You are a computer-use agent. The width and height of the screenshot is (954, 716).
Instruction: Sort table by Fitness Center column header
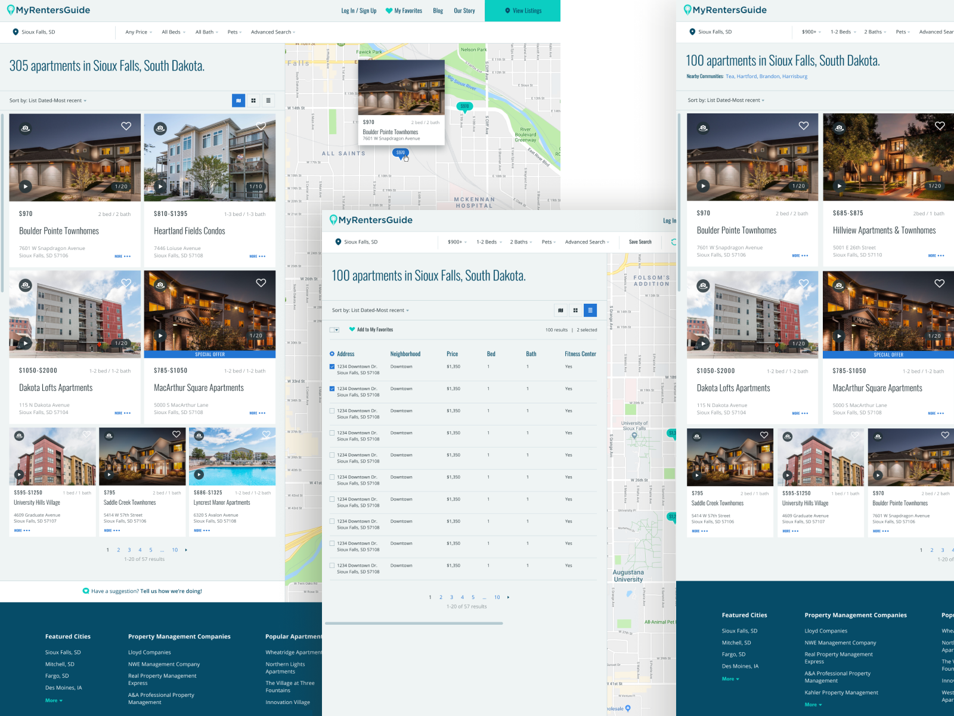[x=581, y=354]
